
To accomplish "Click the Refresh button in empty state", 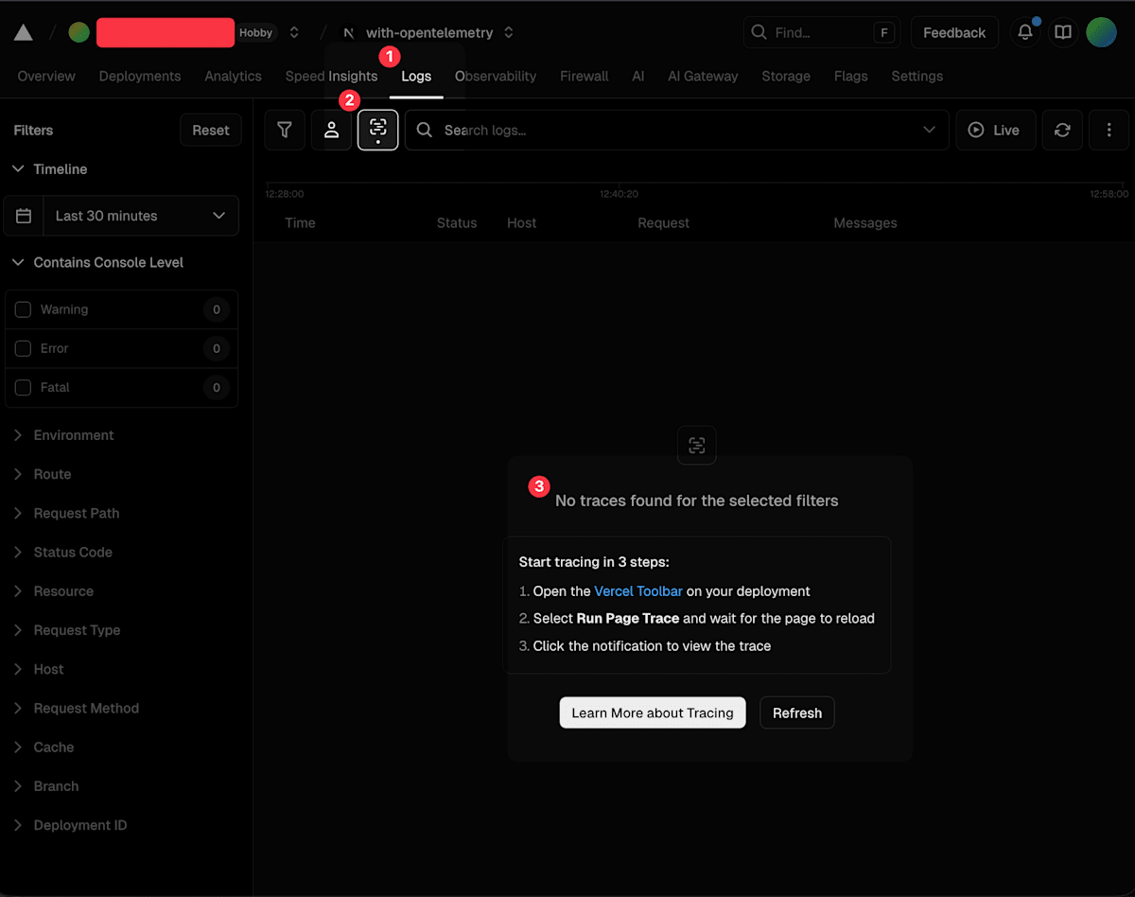I will [x=797, y=712].
